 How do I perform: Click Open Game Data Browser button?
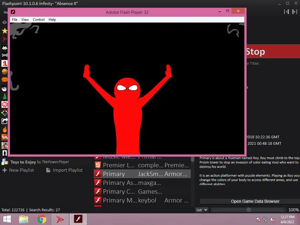coord(250,201)
